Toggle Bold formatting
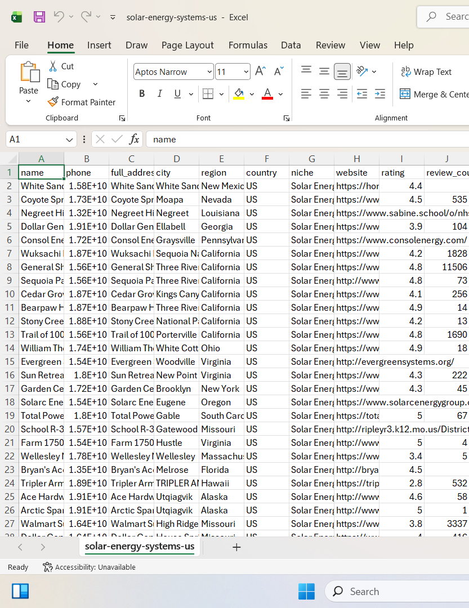This screenshot has width=469, height=608. pos(142,94)
